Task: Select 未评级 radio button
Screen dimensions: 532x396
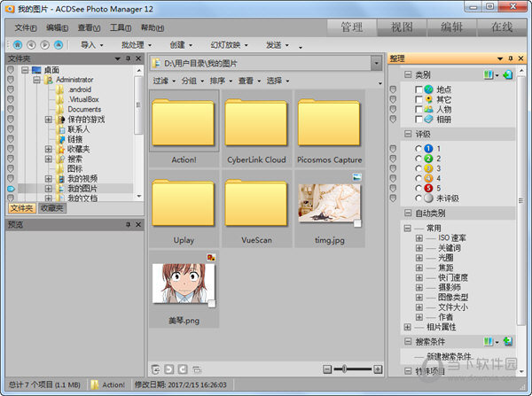Action: point(419,198)
